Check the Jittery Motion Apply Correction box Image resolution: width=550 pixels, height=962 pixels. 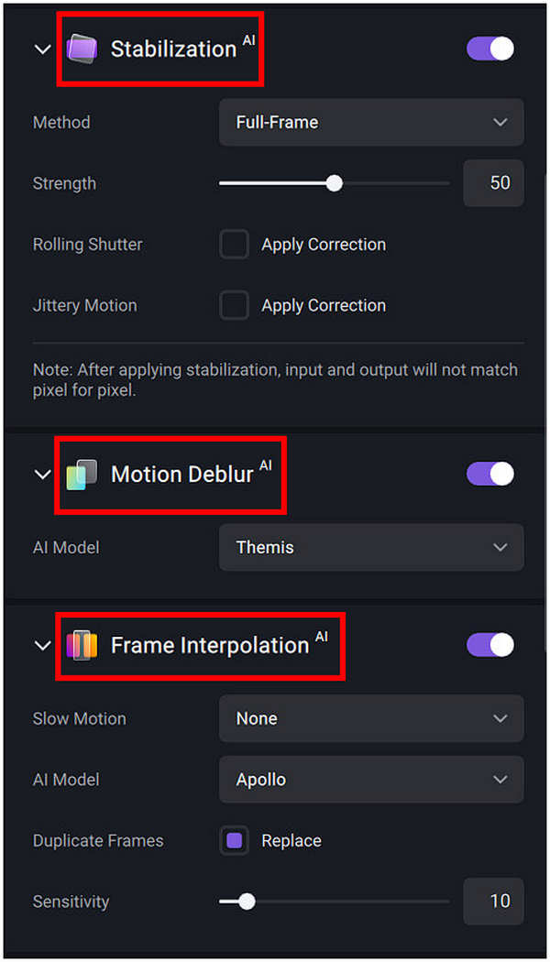(x=234, y=305)
